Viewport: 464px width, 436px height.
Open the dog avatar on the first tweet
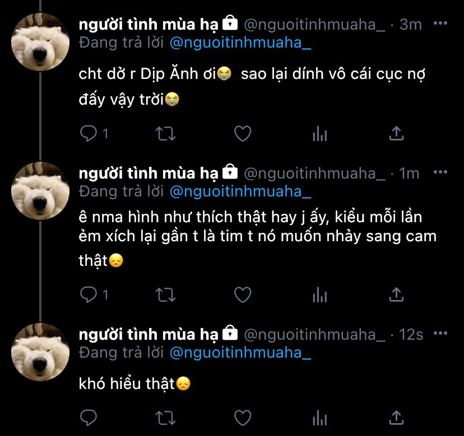coord(40,40)
